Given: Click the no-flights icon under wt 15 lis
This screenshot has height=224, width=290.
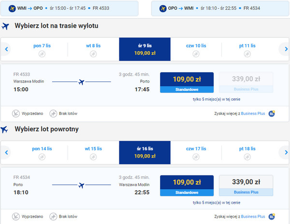Looking at the screenshot, I should coord(93,157).
